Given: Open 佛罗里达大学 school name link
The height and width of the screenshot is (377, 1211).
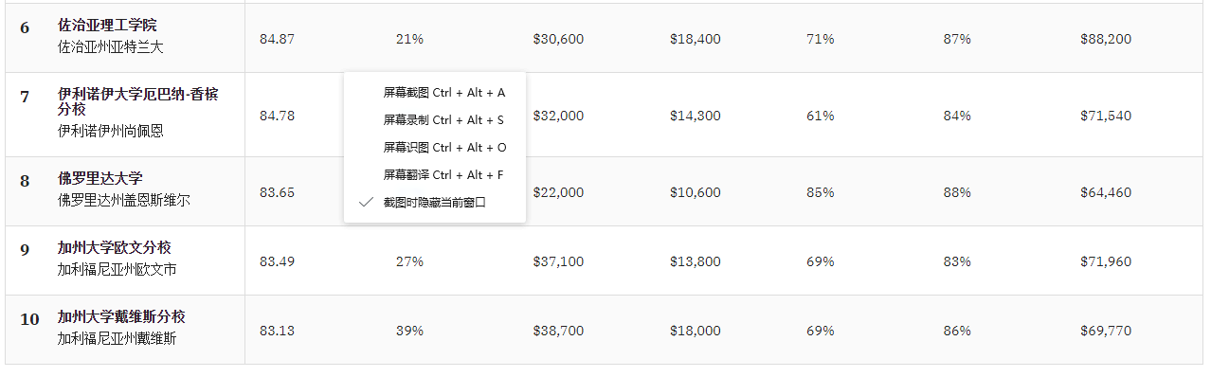Looking at the screenshot, I should click(x=100, y=178).
